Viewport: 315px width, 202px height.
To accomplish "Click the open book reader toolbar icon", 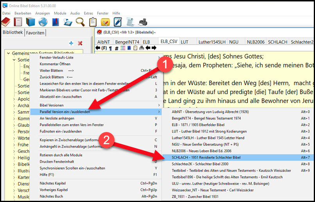I will pyautogui.click(x=68, y=22).
